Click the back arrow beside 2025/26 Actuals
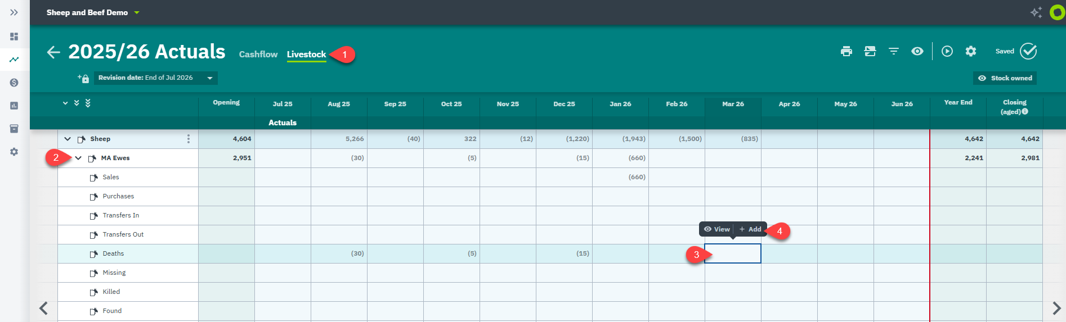1066x322 pixels. pyautogui.click(x=53, y=52)
